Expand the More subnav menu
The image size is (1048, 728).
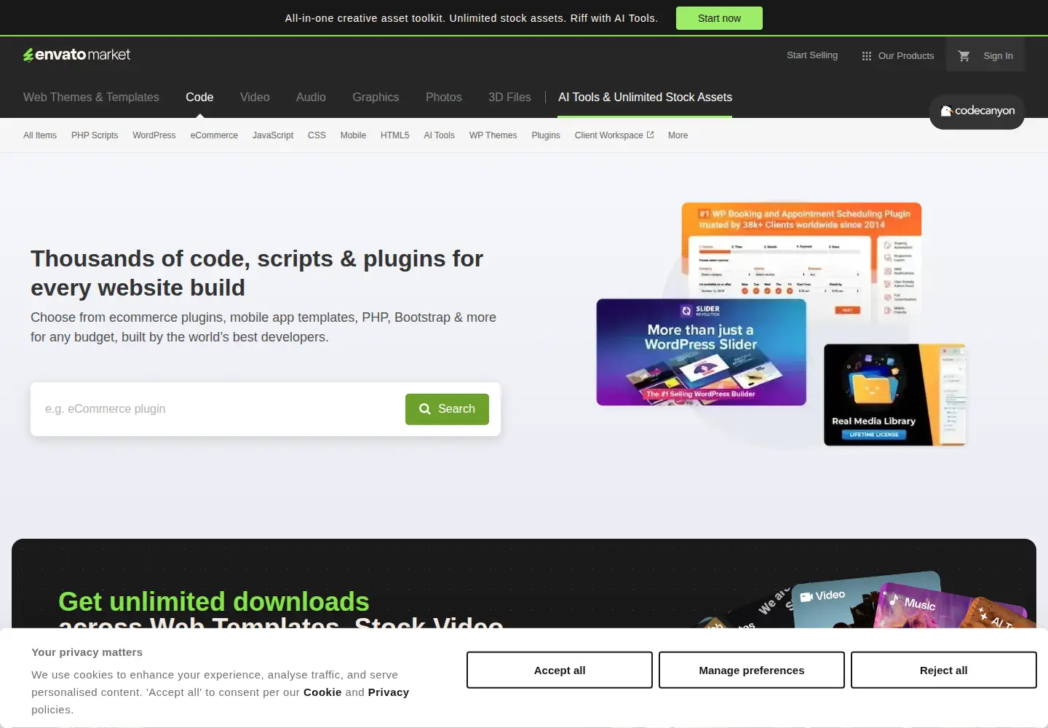coord(678,135)
